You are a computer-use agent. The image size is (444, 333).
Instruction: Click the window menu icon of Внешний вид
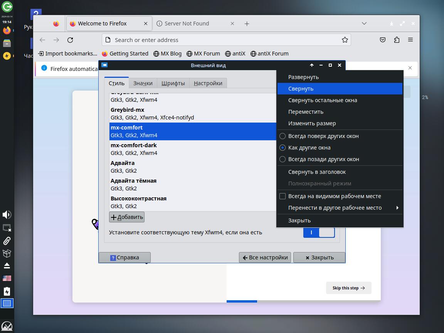point(104,65)
